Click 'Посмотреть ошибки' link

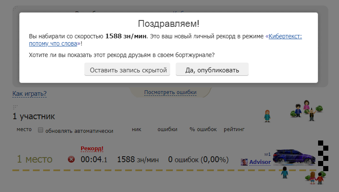click(170, 92)
